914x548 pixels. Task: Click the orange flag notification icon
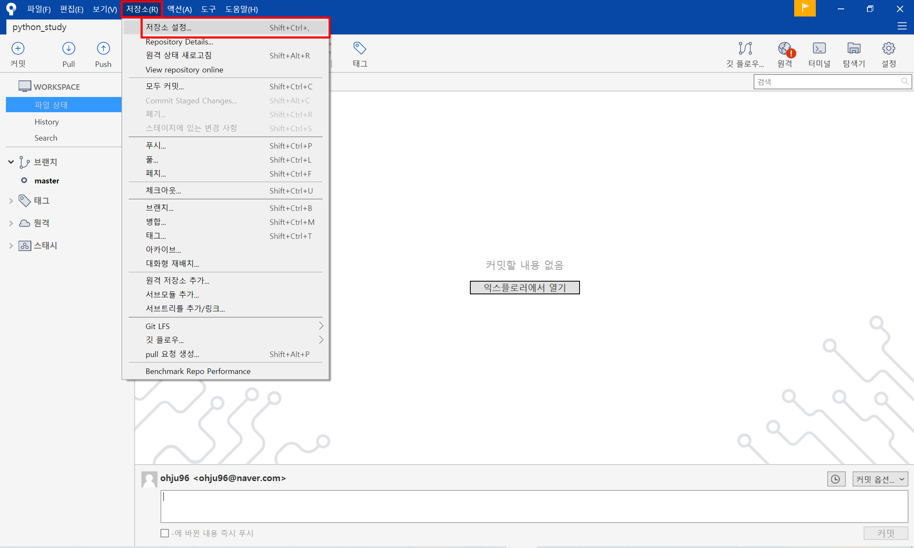coord(805,8)
